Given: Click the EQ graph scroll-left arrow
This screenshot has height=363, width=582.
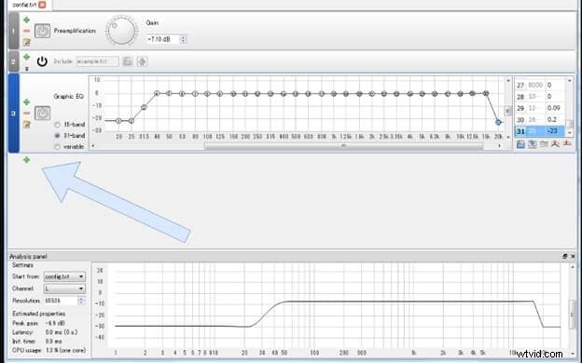Looking at the screenshot, I should (92, 146).
